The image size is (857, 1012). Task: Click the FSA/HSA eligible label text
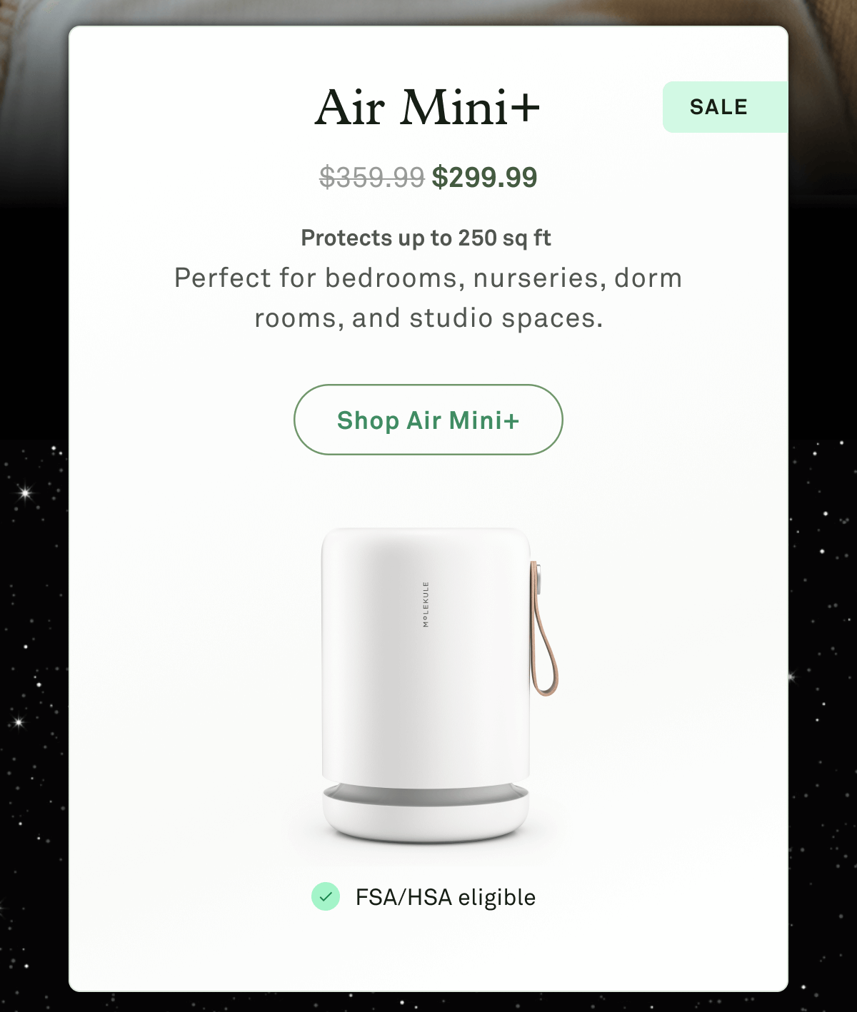[x=445, y=897]
